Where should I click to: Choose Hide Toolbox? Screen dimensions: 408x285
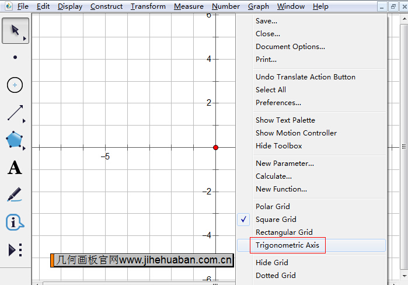coord(311,146)
